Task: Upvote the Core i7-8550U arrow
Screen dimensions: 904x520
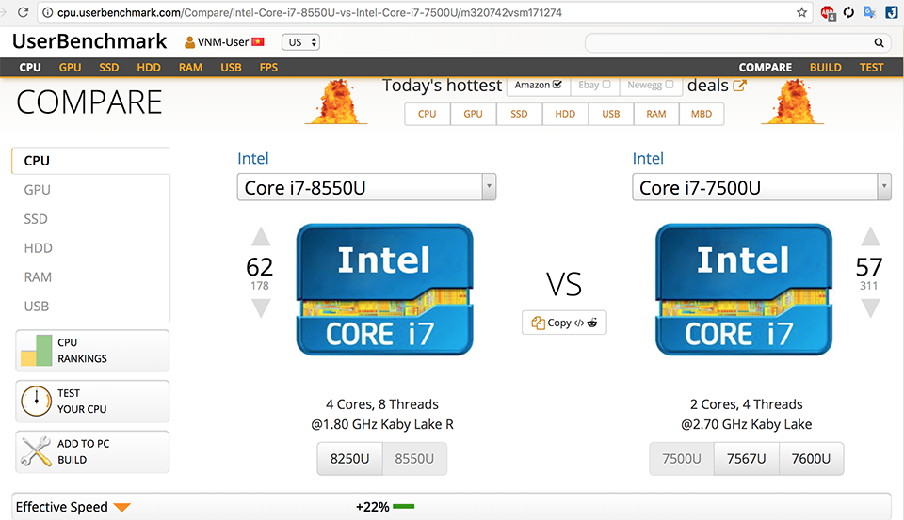Action: 261,237
